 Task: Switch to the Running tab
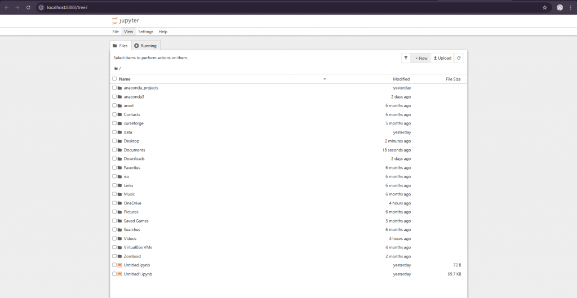tap(146, 46)
